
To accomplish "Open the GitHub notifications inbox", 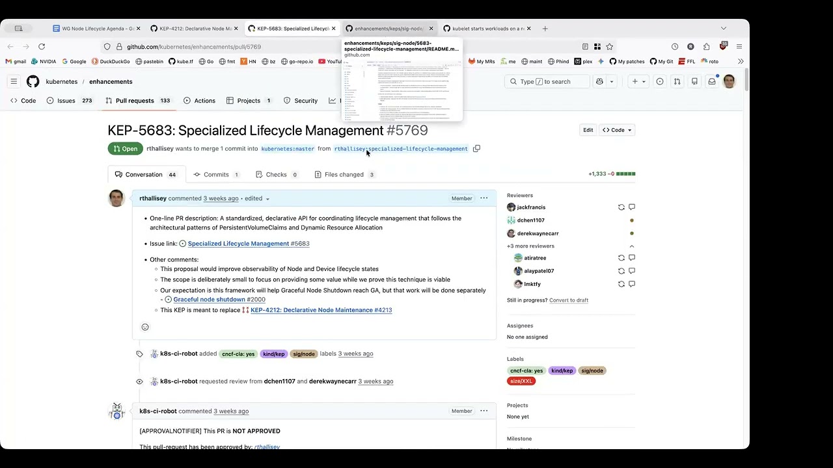I will pyautogui.click(x=712, y=81).
